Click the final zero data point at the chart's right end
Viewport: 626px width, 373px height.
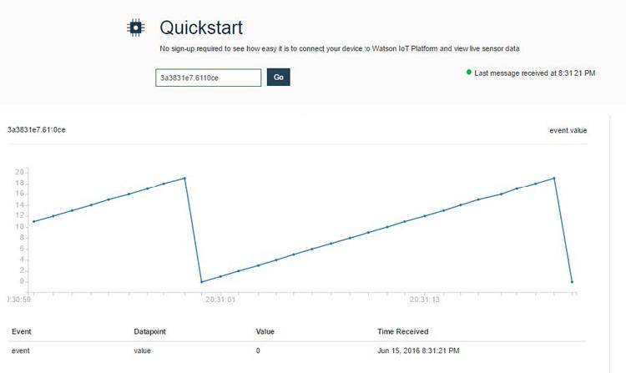(572, 282)
